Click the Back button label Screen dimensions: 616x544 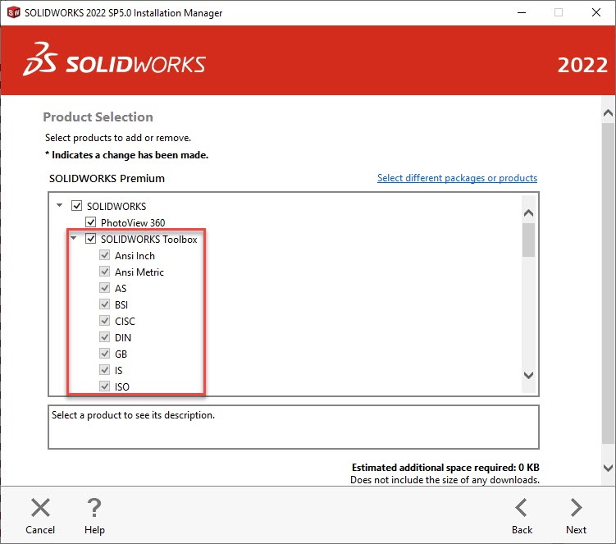pyautogui.click(x=522, y=530)
